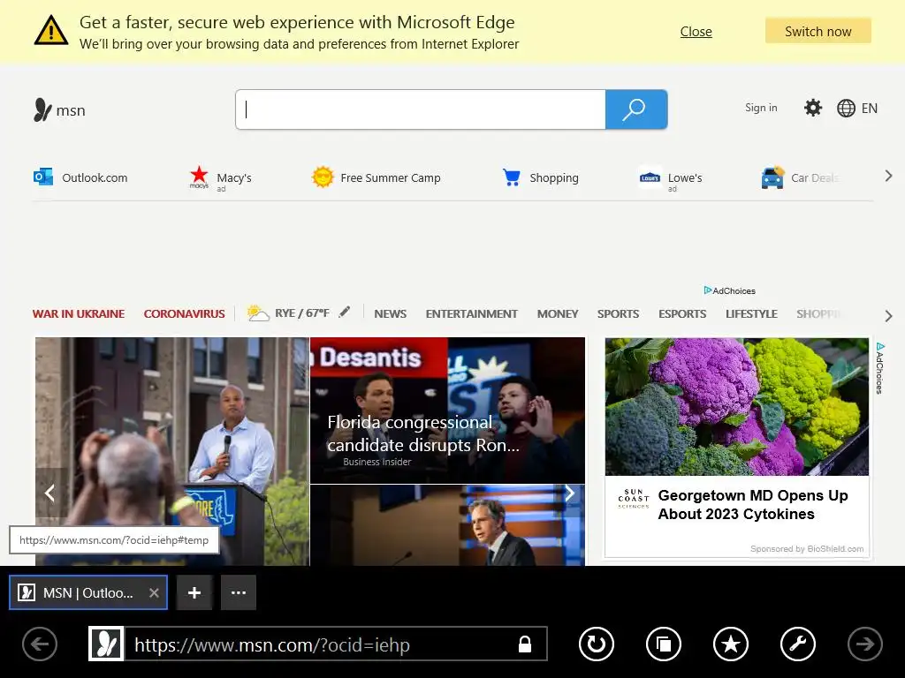Click the blue search magnifier button
The image size is (905, 678).
[636, 109]
